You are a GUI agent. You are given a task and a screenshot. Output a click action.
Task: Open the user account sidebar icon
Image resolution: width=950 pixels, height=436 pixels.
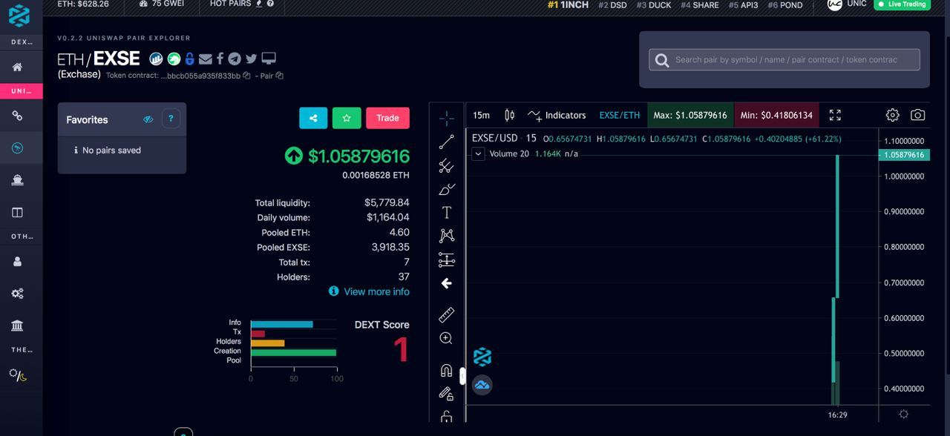17,261
